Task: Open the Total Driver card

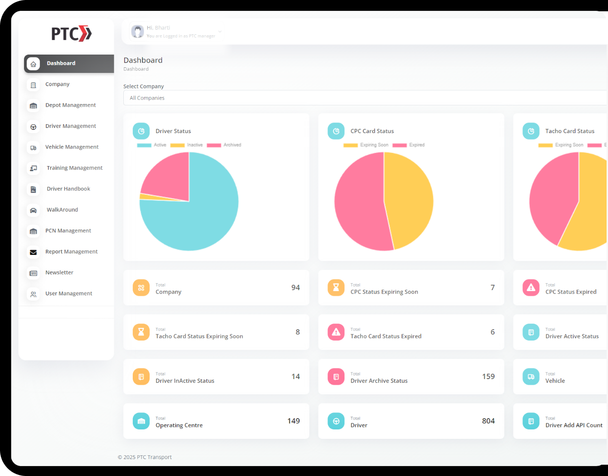Action: 411,421
